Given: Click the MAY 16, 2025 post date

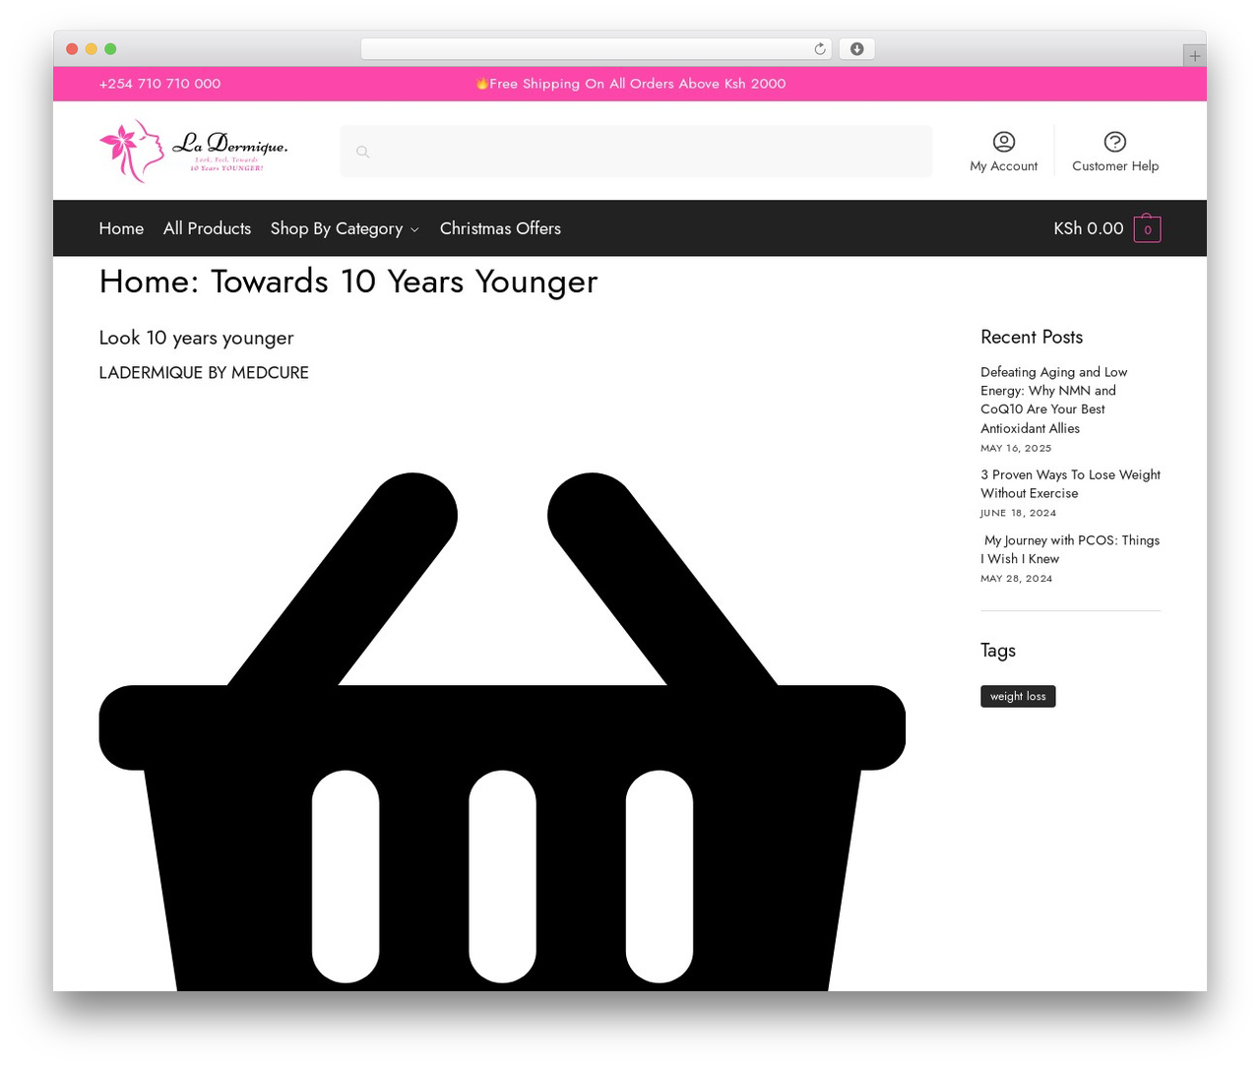Looking at the screenshot, I should (1016, 448).
